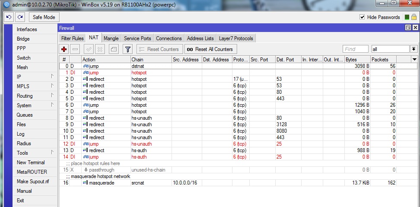Click the padlock security icon
This screenshot has height=207, width=420.
tap(414, 17)
